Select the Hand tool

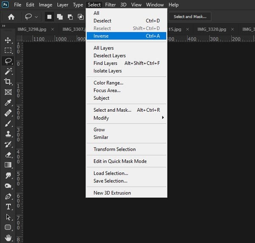click(8, 237)
